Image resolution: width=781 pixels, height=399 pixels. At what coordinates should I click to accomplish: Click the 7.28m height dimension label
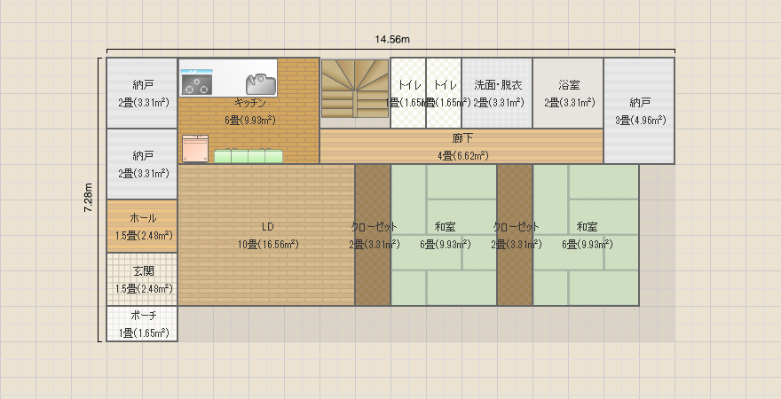[88, 198]
